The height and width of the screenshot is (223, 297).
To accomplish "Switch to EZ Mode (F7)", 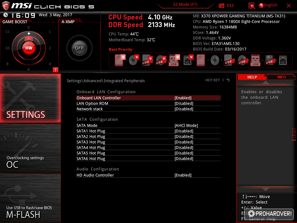I will (x=185, y=4).
